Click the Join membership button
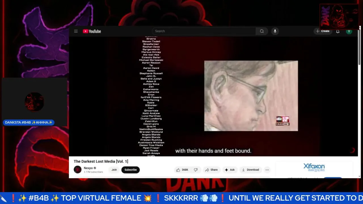Viewport: 363px width, 204px height. pyautogui.click(x=114, y=170)
